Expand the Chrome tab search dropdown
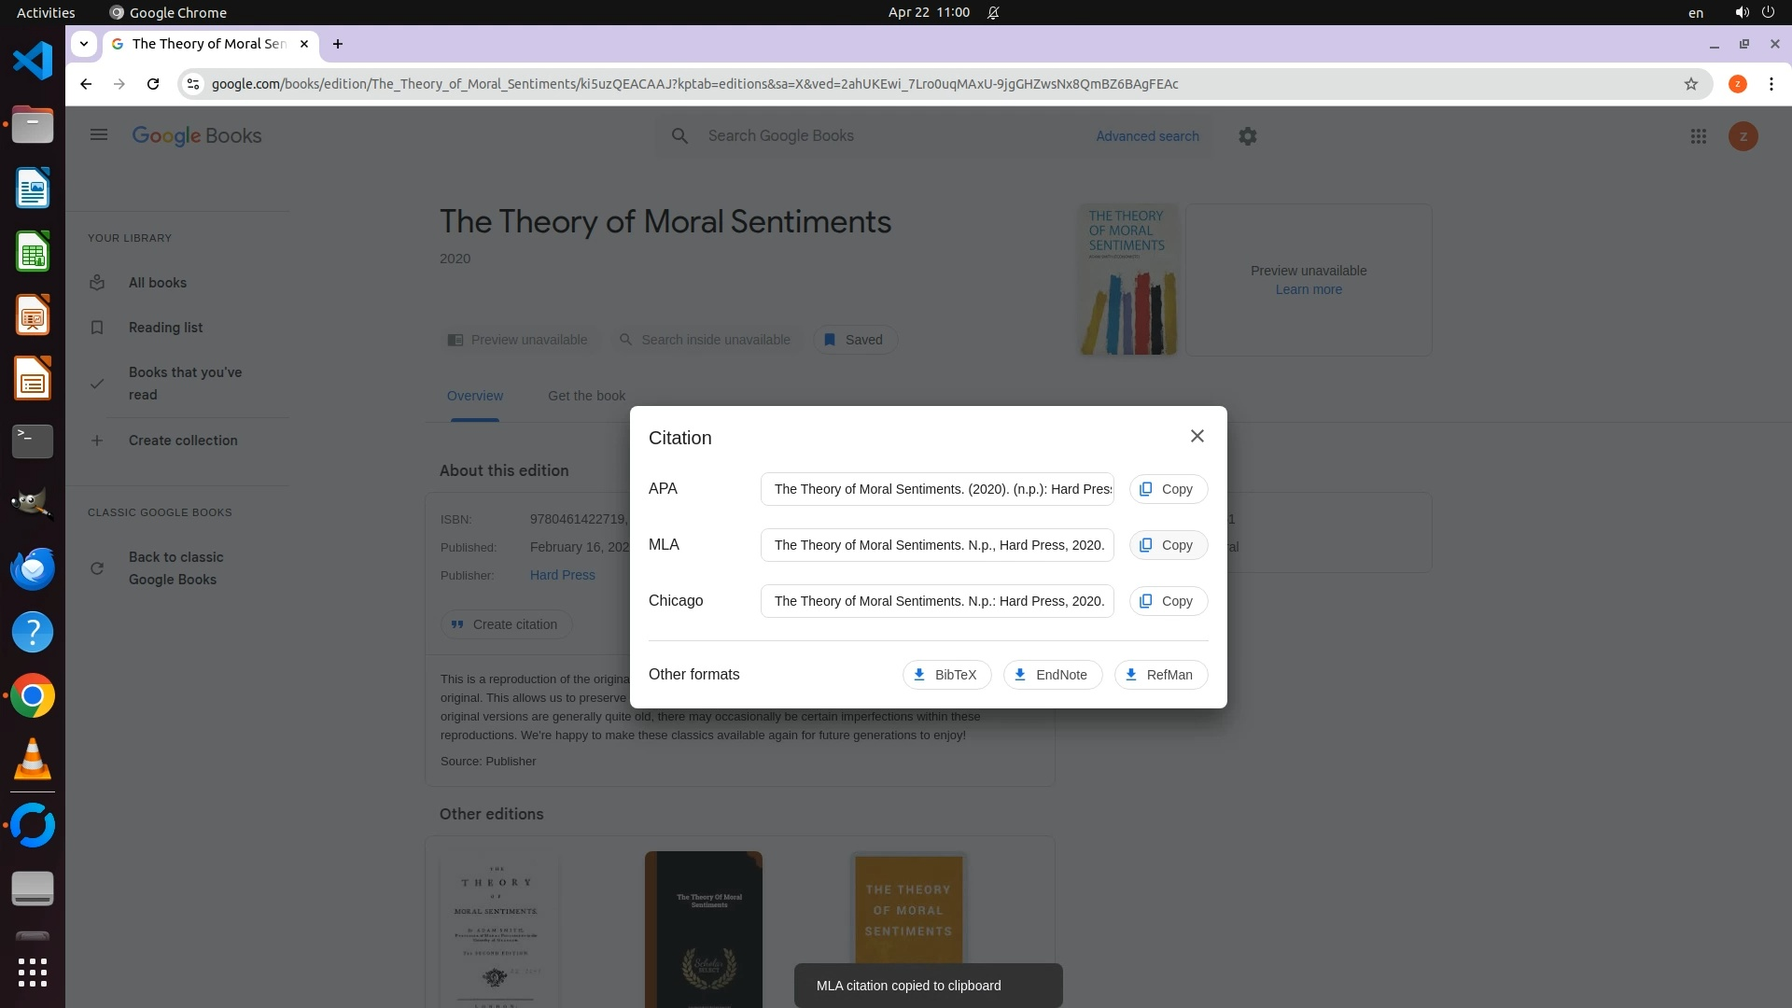The image size is (1792, 1008). point(84,44)
